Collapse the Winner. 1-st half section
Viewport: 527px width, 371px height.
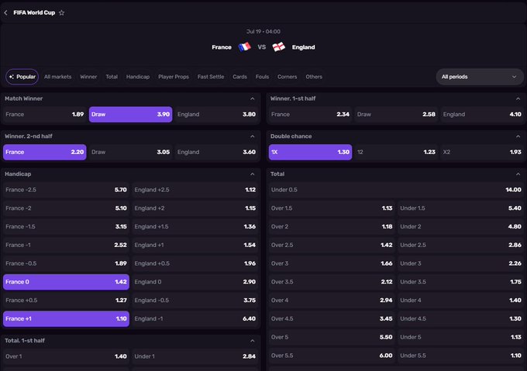point(518,98)
